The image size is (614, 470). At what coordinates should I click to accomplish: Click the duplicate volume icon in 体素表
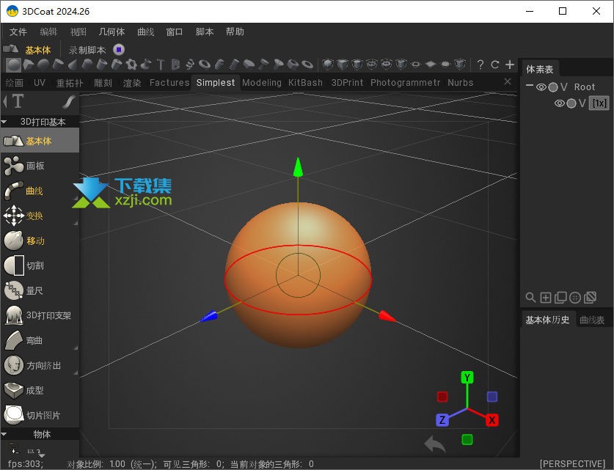[x=560, y=298]
